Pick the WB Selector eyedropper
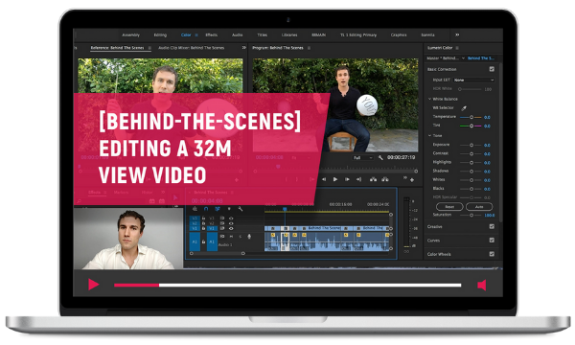This screenshot has height=345, width=575. (464, 108)
